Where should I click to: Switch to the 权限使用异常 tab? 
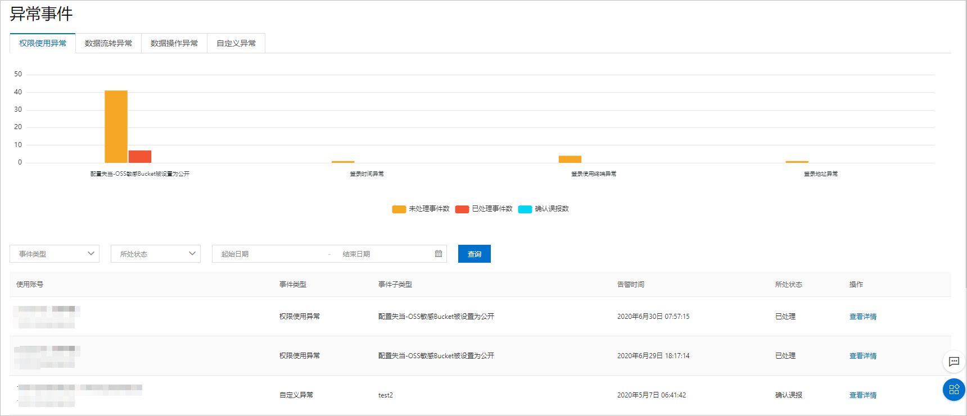click(x=43, y=43)
